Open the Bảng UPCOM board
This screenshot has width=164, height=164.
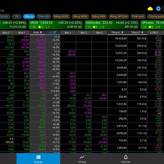point(119,16)
